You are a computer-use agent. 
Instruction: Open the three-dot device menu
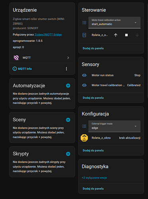tap(66, 69)
